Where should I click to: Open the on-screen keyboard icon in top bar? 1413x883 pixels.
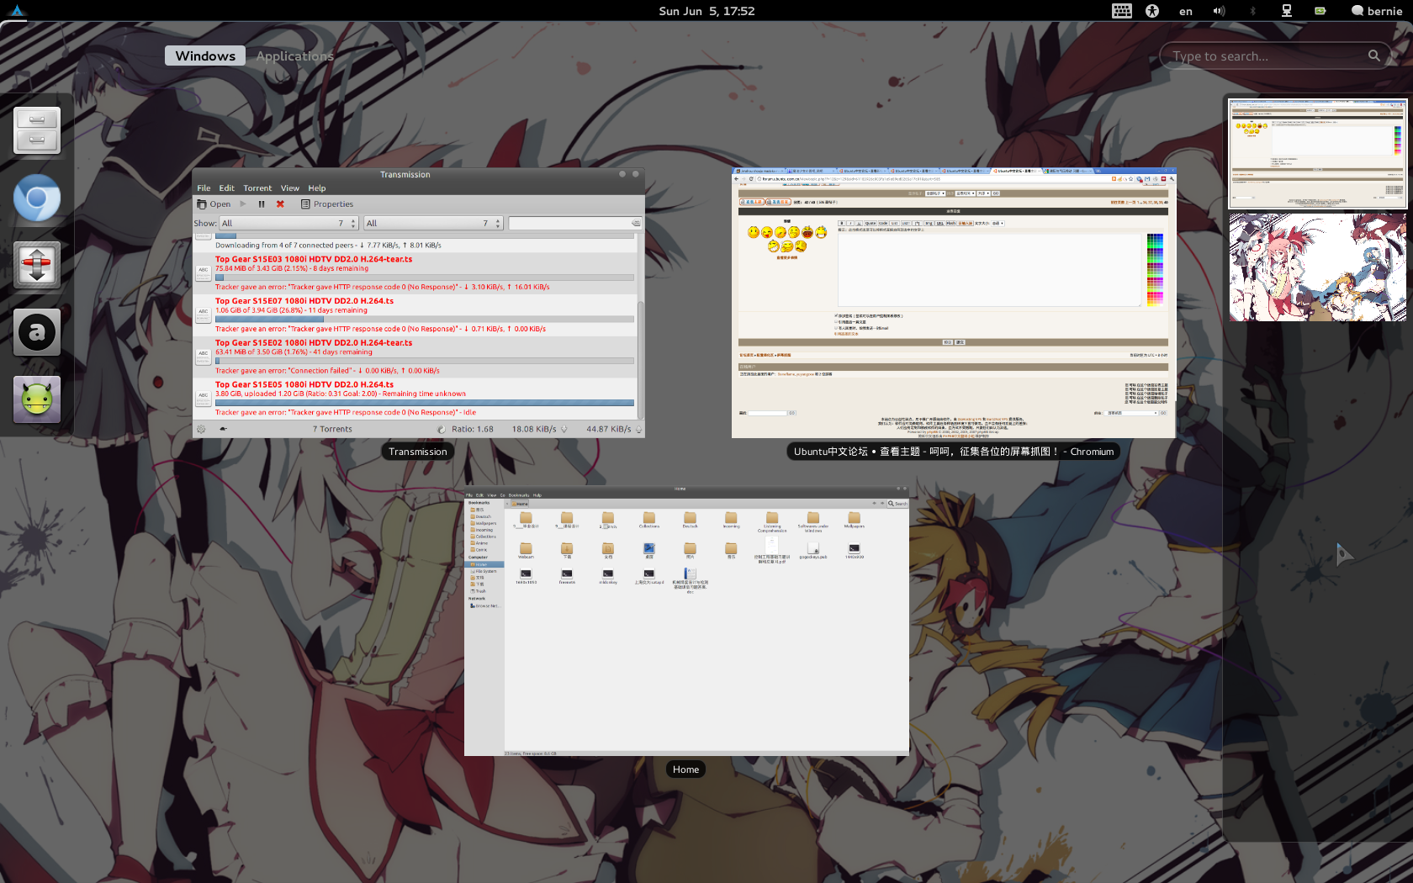(x=1121, y=11)
